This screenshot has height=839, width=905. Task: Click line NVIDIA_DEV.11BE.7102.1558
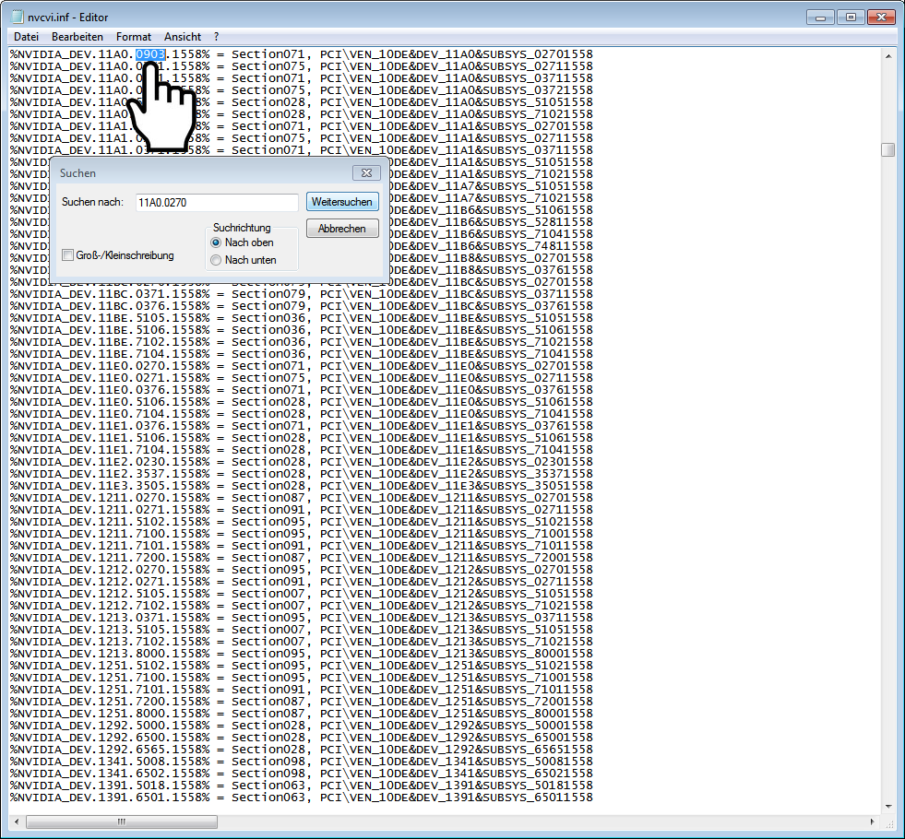point(302,342)
